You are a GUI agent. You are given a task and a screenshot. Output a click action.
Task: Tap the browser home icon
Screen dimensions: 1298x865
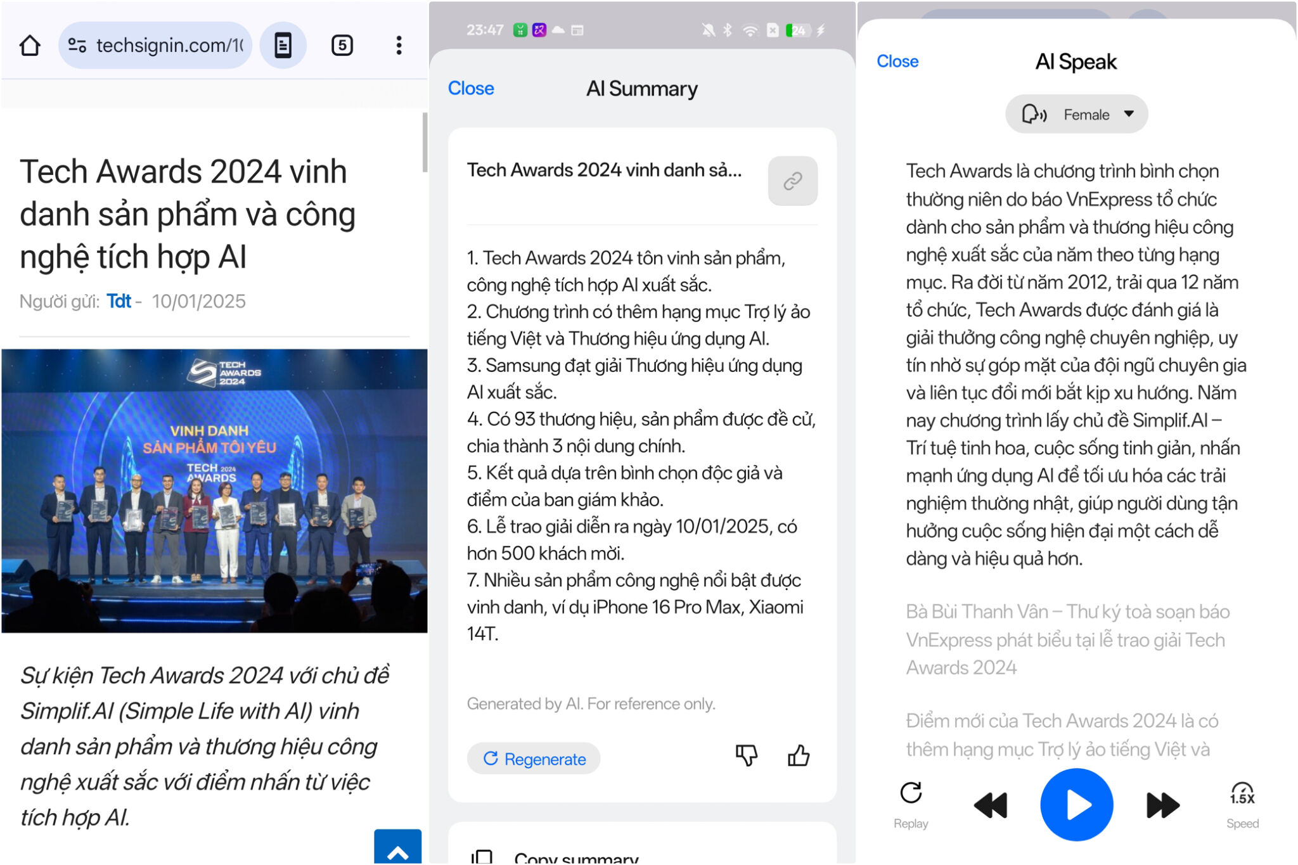point(30,45)
